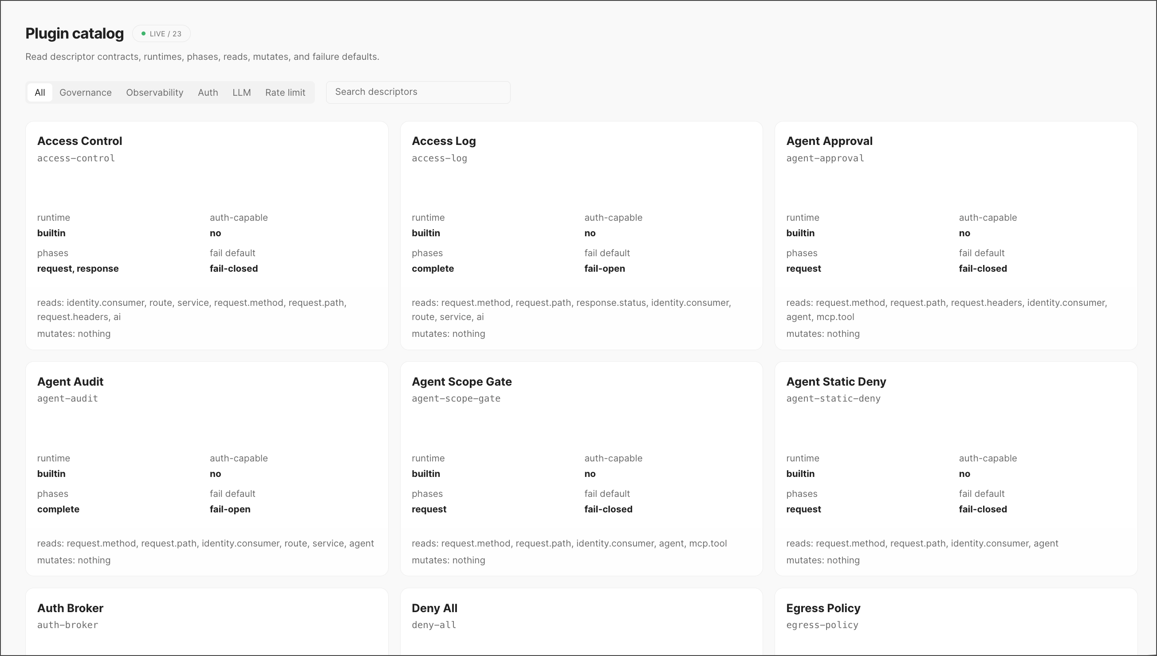This screenshot has height=656, width=1157.
Task: Click the builtin runtime value in Access Control
Action: [51, 233]
